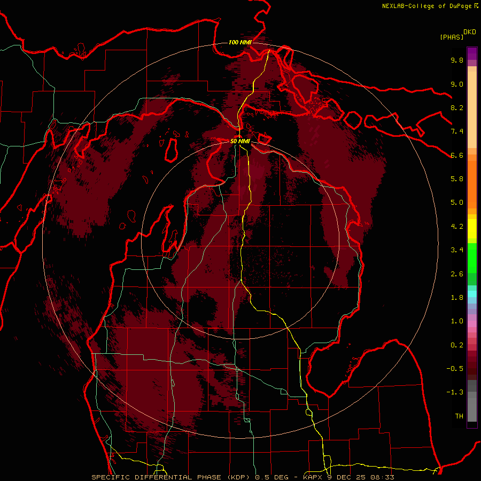Pick the pink band of the color bar

click(472, 324)
